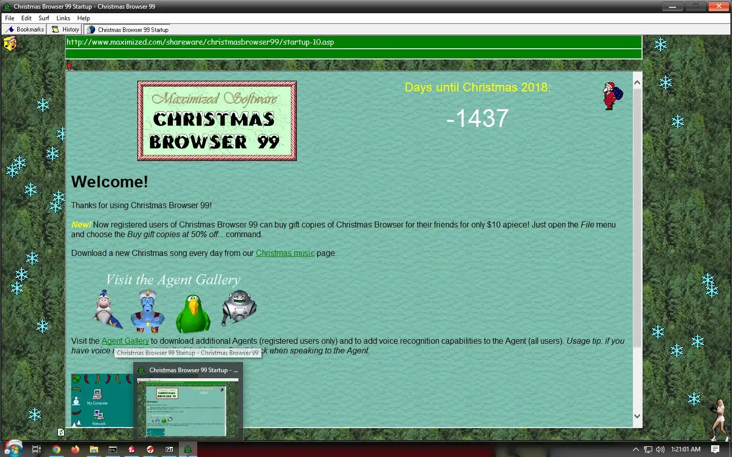
Task: Click the Visit the Agent Gallery heading
Action: [x=173, y=280]
